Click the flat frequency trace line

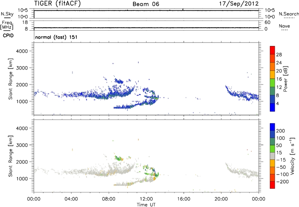pyautogui.click(x=146, y=28)
